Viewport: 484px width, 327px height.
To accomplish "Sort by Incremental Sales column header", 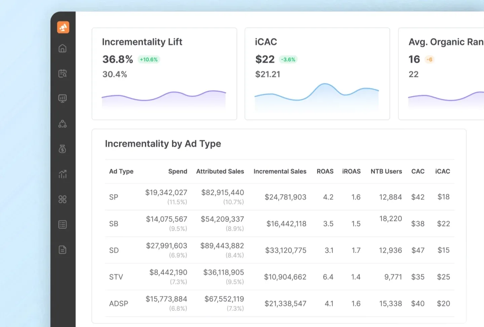I will pos(280,171).
